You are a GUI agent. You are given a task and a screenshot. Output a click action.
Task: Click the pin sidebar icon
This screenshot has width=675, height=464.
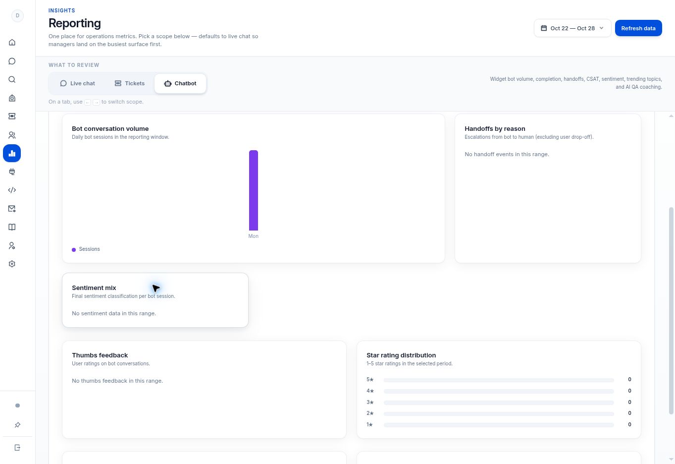point(17,425)
